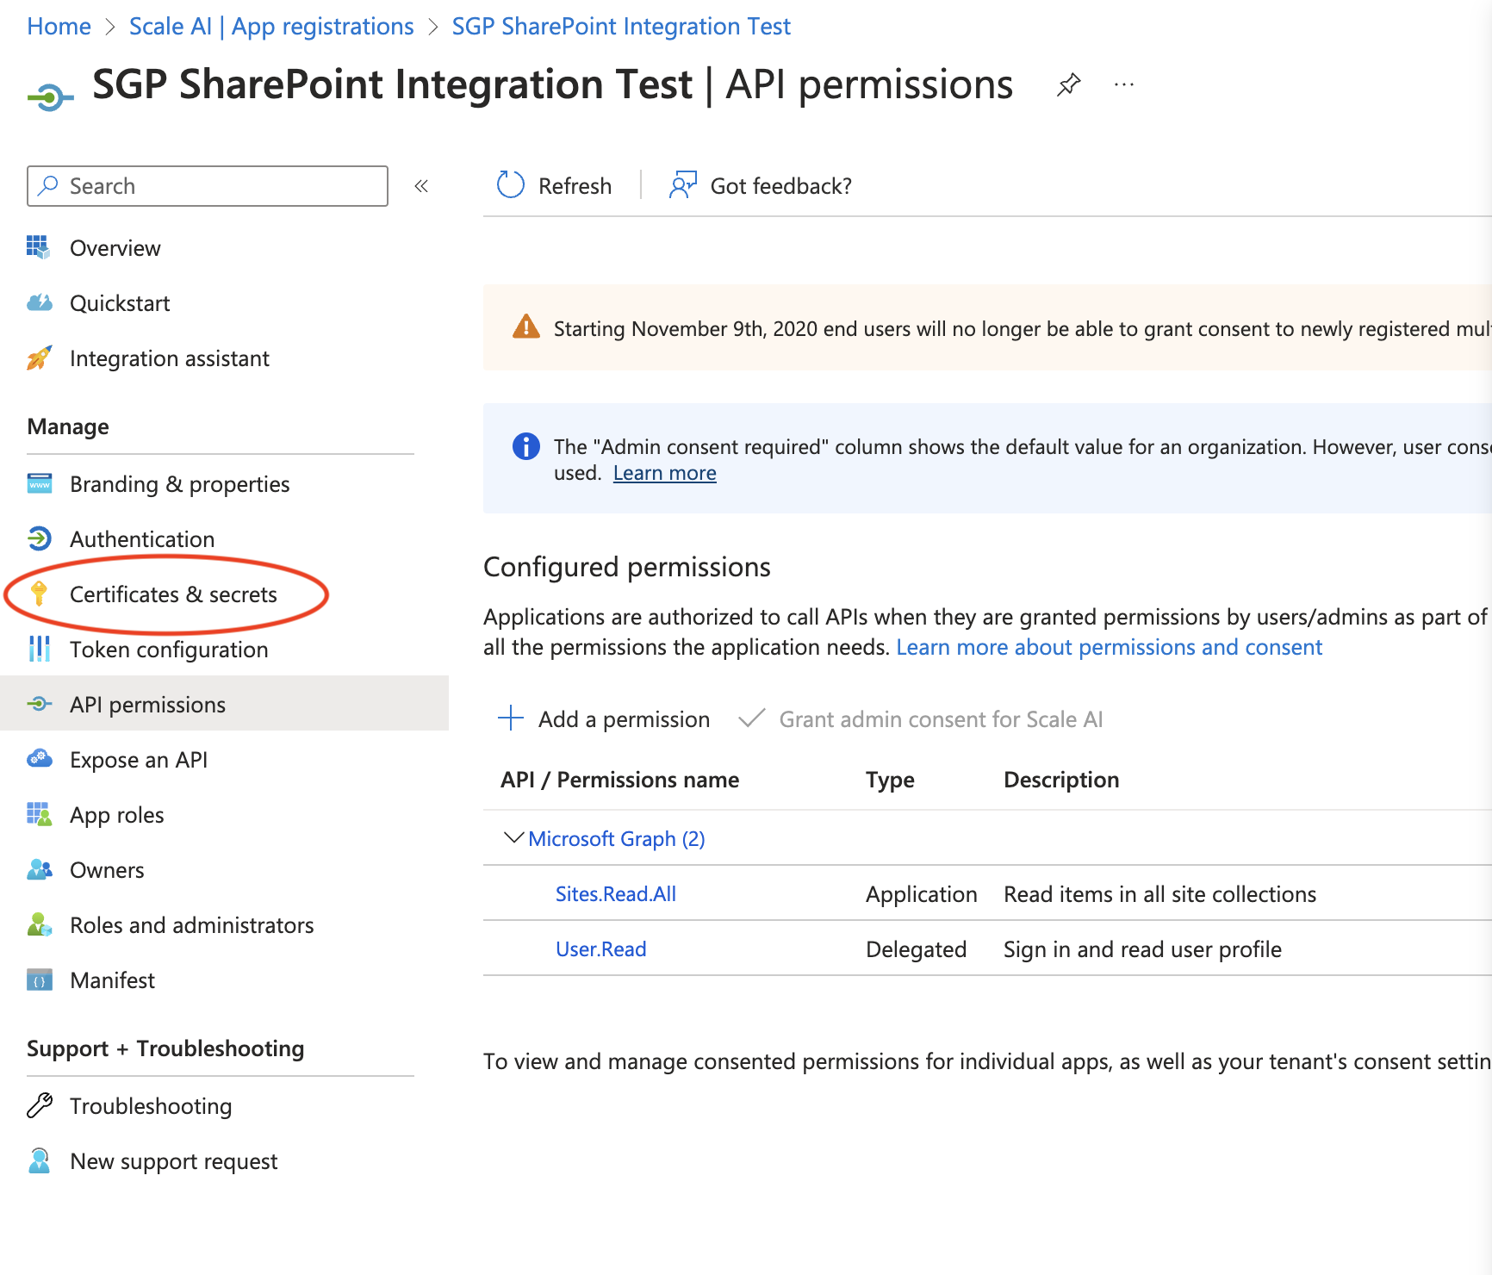1492x1275 pixels.
Task: Click the Refresh icon in toolbar
Action: [511, 185]
